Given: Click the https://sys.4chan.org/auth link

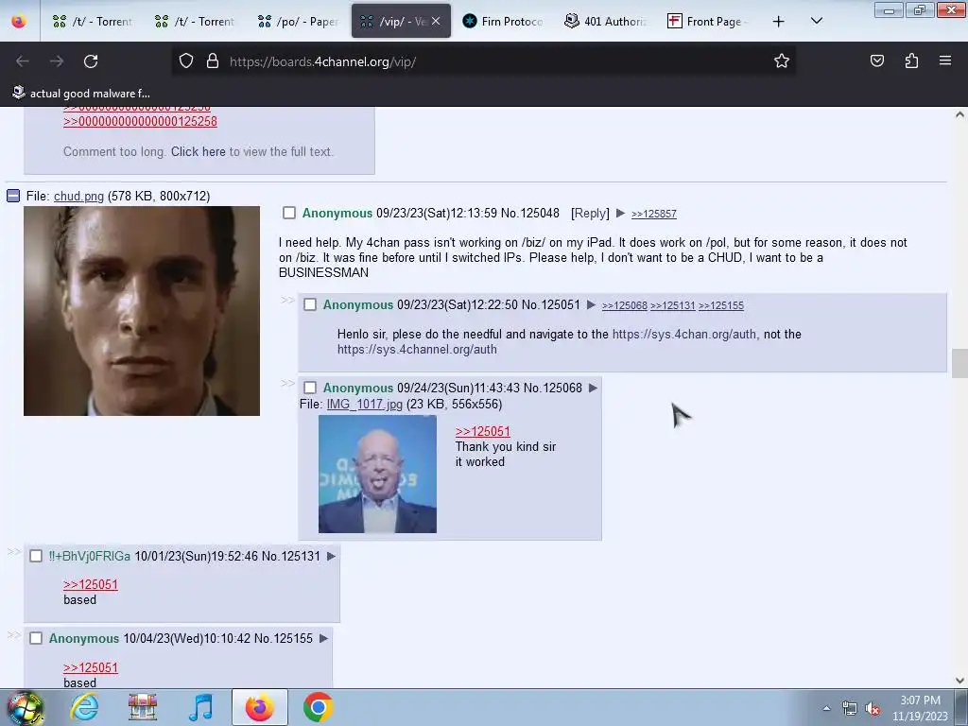Looking at the screenshot, I should click(x=684, y=334).
